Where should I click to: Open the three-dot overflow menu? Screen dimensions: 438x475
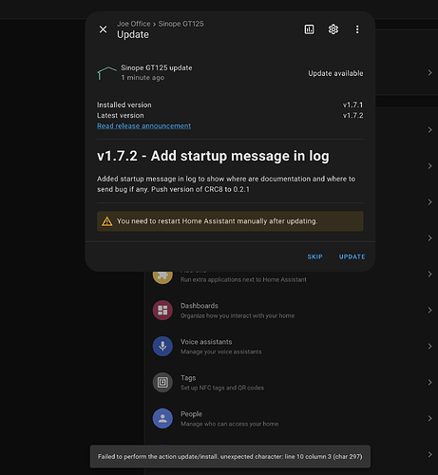pos(357,29)
